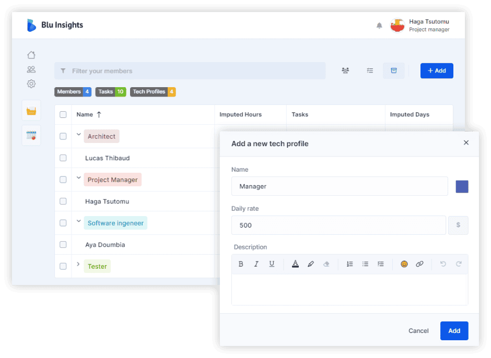491x358 pixels.
Task: Undo the last description edit
Action: (x=443, y=264)
